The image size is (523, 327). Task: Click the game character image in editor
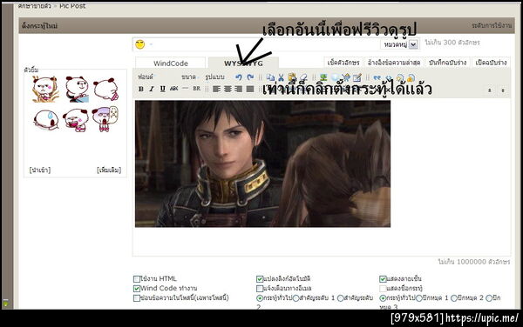coord(262,163)
